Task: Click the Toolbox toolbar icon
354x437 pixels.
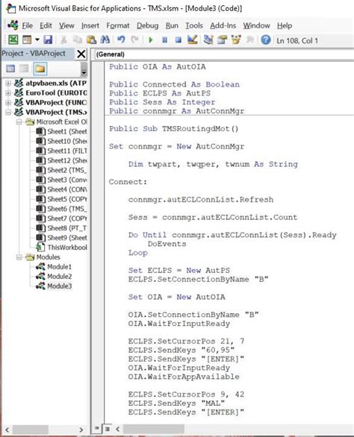Action: pyautogui.click(x=250, y=40)
